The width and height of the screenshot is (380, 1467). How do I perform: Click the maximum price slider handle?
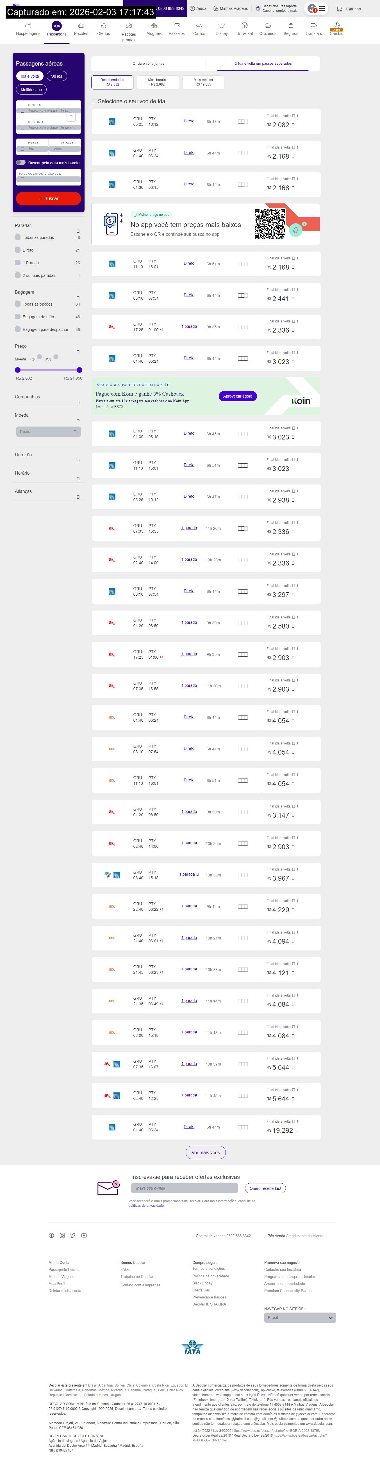[79, 370]
